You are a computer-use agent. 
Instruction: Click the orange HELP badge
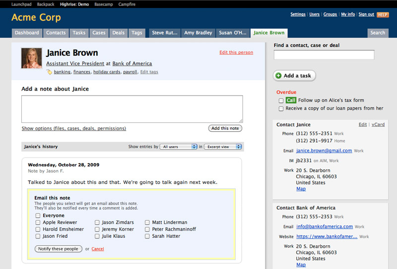coord(383,15)
